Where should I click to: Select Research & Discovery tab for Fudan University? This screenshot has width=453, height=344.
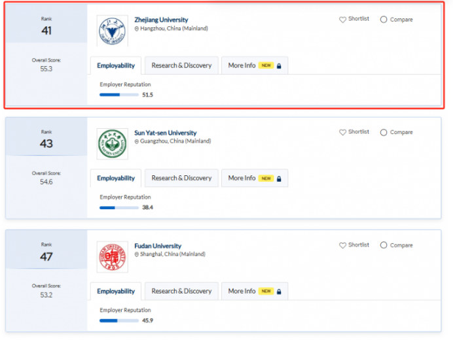181,291
